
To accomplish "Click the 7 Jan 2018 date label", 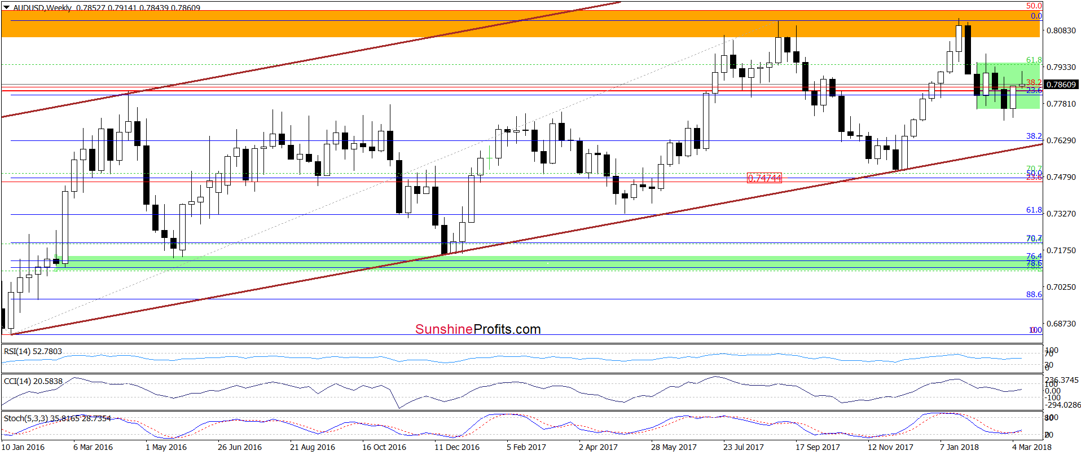I will tap(959, 447).
